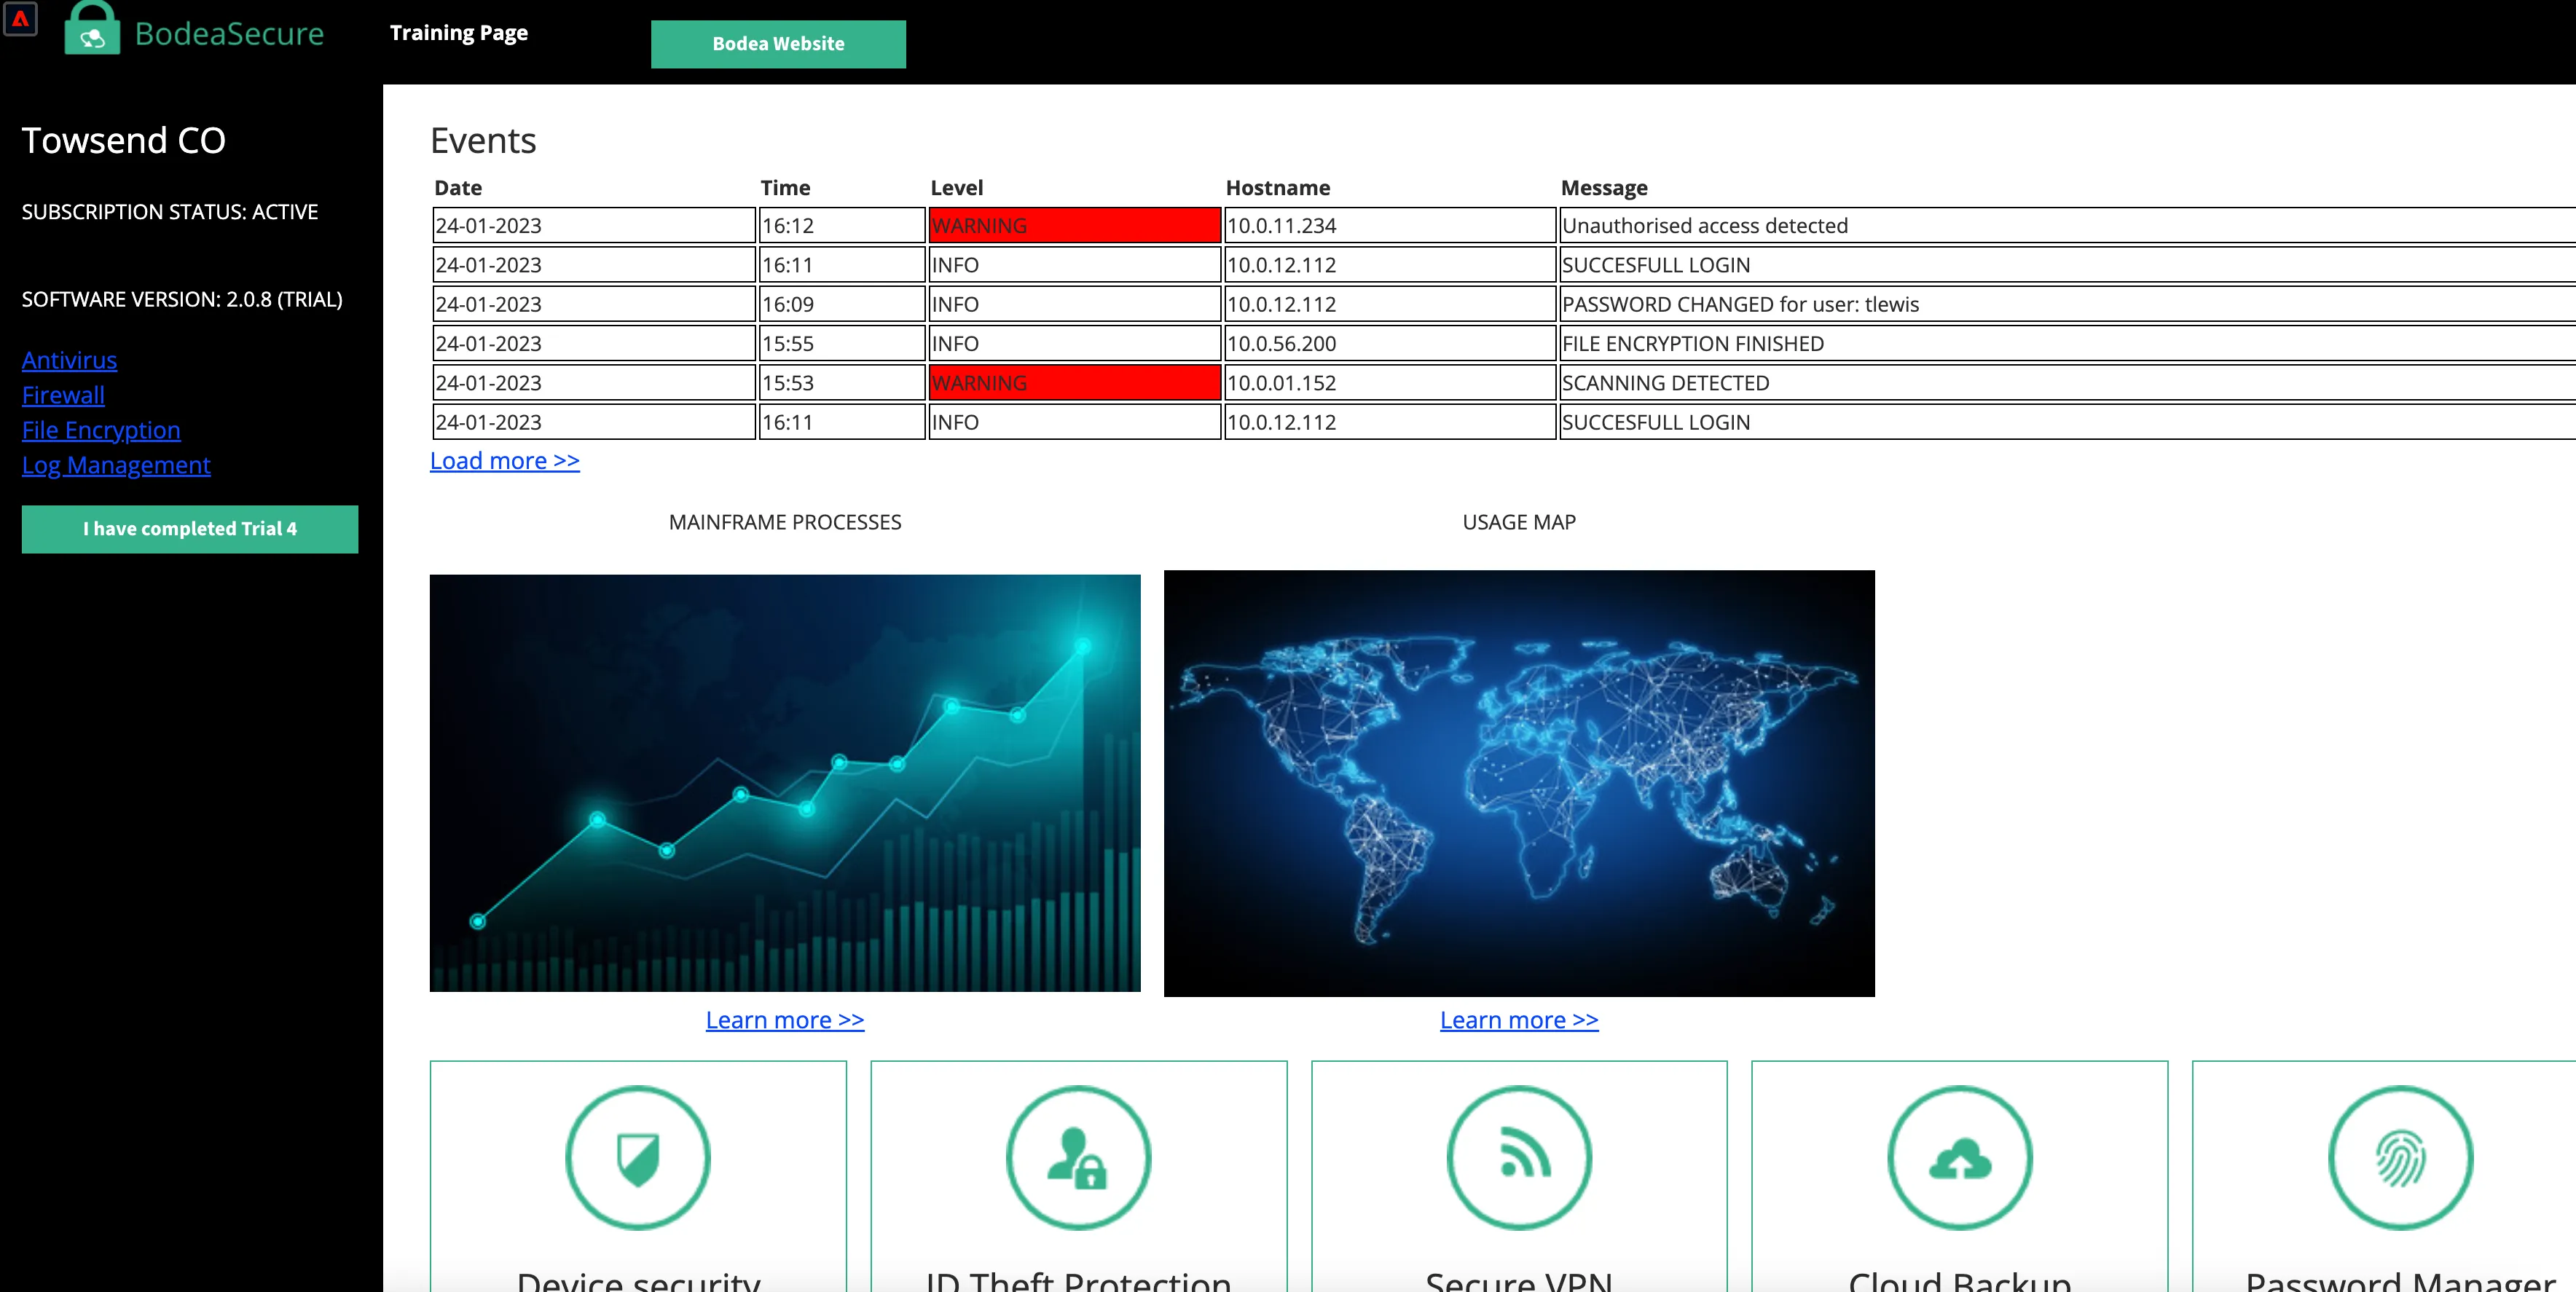Select the red WARNING cell at 16:12
The height and width of the screenshot is (1292, 2576).
[1075, 226]
